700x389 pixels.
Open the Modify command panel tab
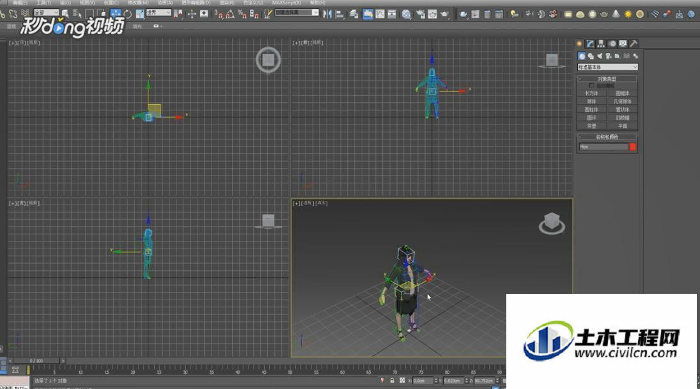tap(590, 43)
